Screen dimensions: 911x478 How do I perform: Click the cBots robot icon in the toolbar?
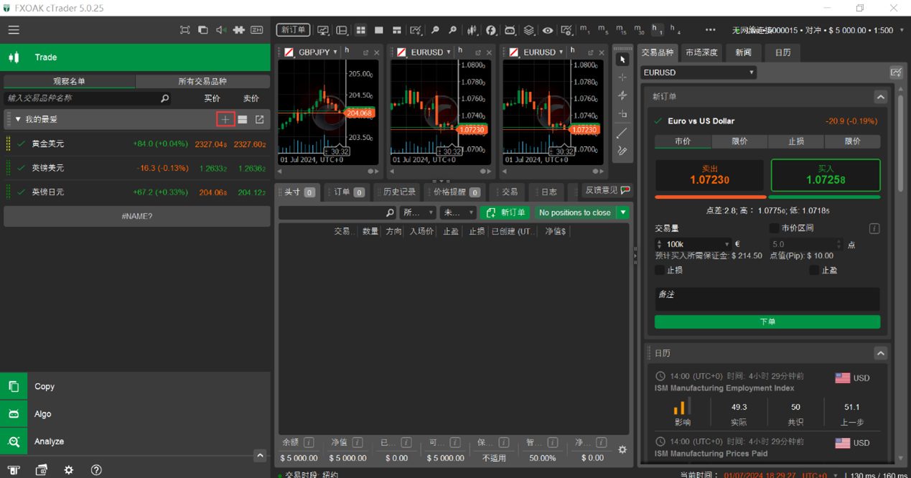point(510,29)
